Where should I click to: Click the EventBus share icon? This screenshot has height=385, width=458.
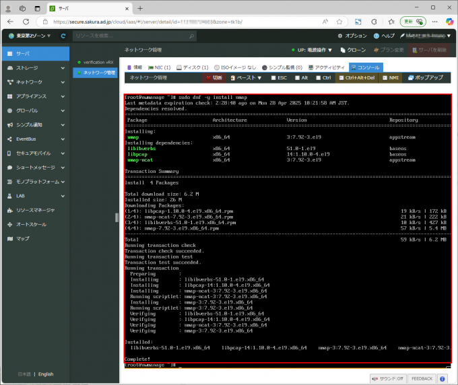pos(9,139)
